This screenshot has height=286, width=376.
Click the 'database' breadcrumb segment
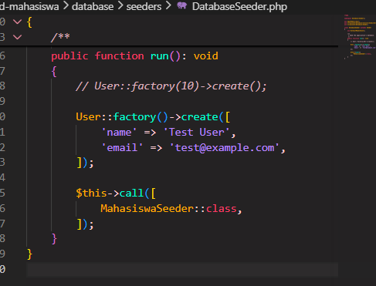click(93, 6)
